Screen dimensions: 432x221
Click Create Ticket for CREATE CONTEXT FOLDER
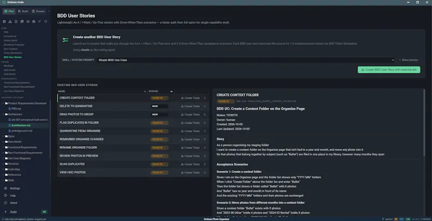[x=191, y=98]
